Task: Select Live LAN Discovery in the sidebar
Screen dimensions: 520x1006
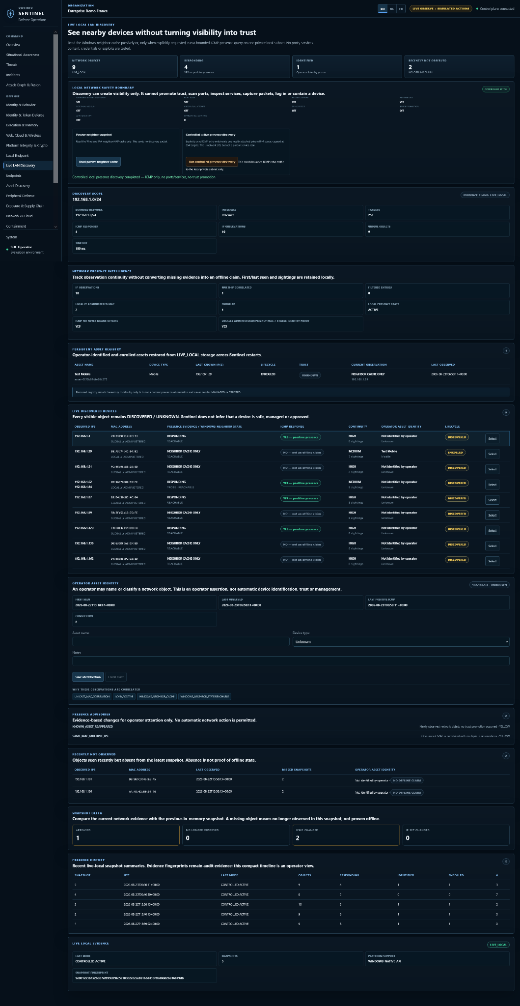Action: [28, 165]
